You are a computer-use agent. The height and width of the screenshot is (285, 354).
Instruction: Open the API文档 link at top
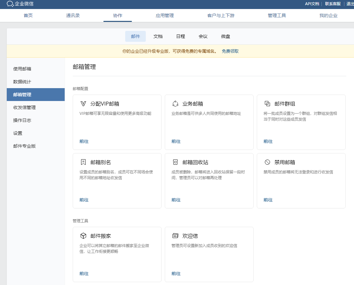pos(312,4)
